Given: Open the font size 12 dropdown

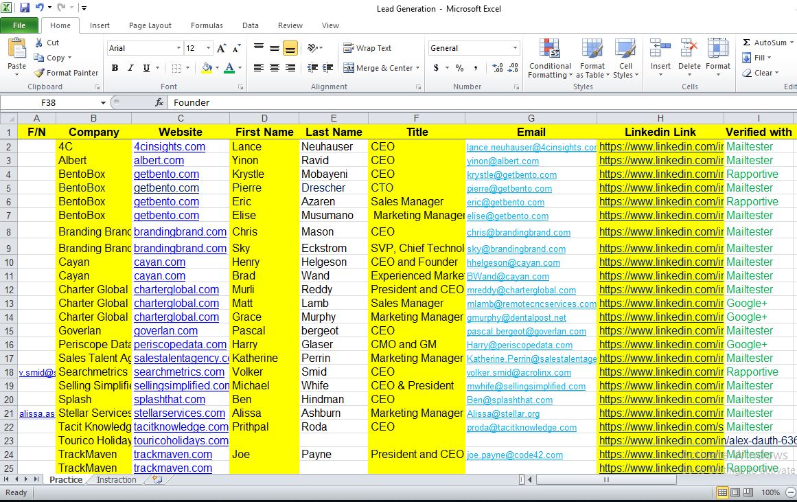Looking at the screenshot, I should (x=208, y=48).
